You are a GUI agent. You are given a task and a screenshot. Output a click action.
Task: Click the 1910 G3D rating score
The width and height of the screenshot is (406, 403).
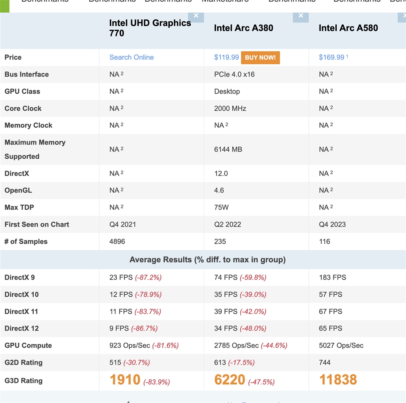[x=125, y=380]
